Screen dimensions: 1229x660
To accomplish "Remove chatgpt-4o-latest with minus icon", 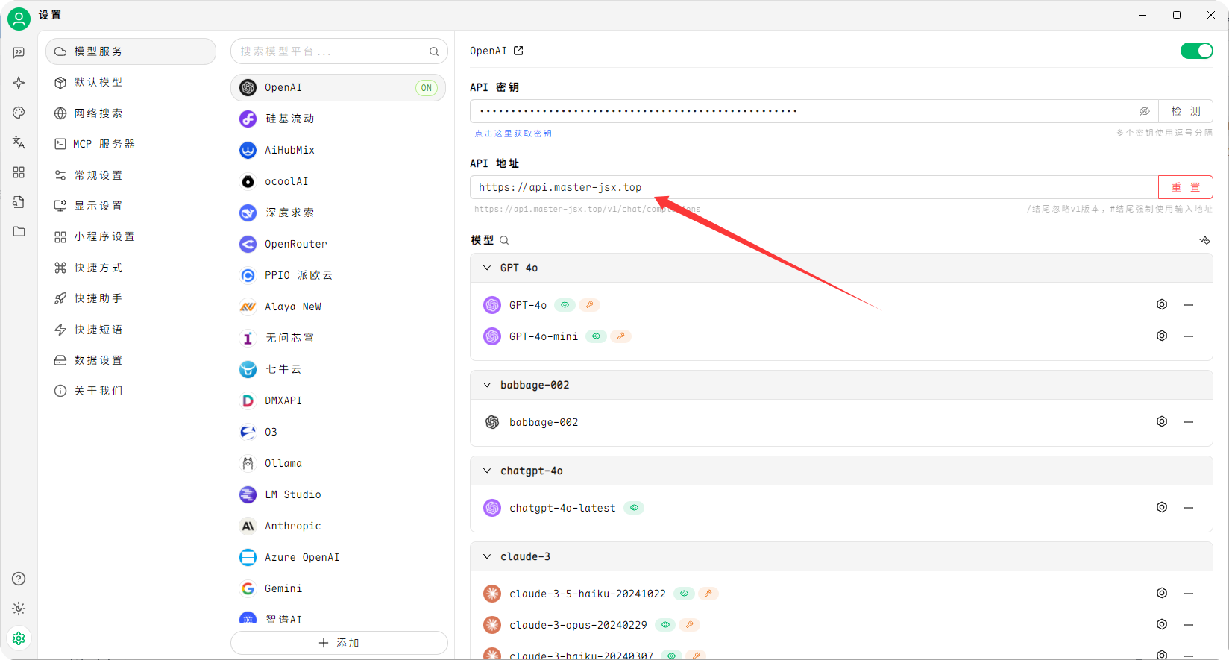I will pyautogui.click(x=1189, y=507).
